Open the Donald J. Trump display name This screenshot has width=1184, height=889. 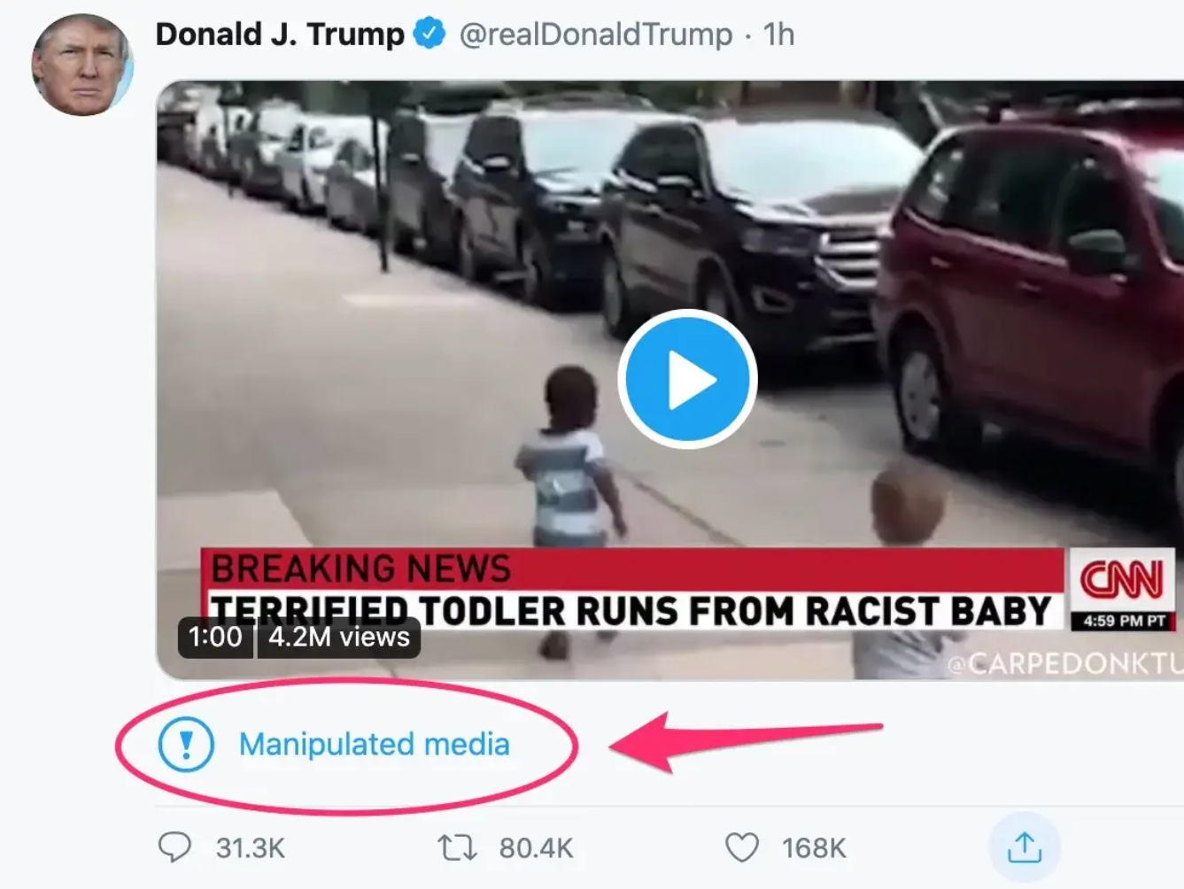point(280,34)
